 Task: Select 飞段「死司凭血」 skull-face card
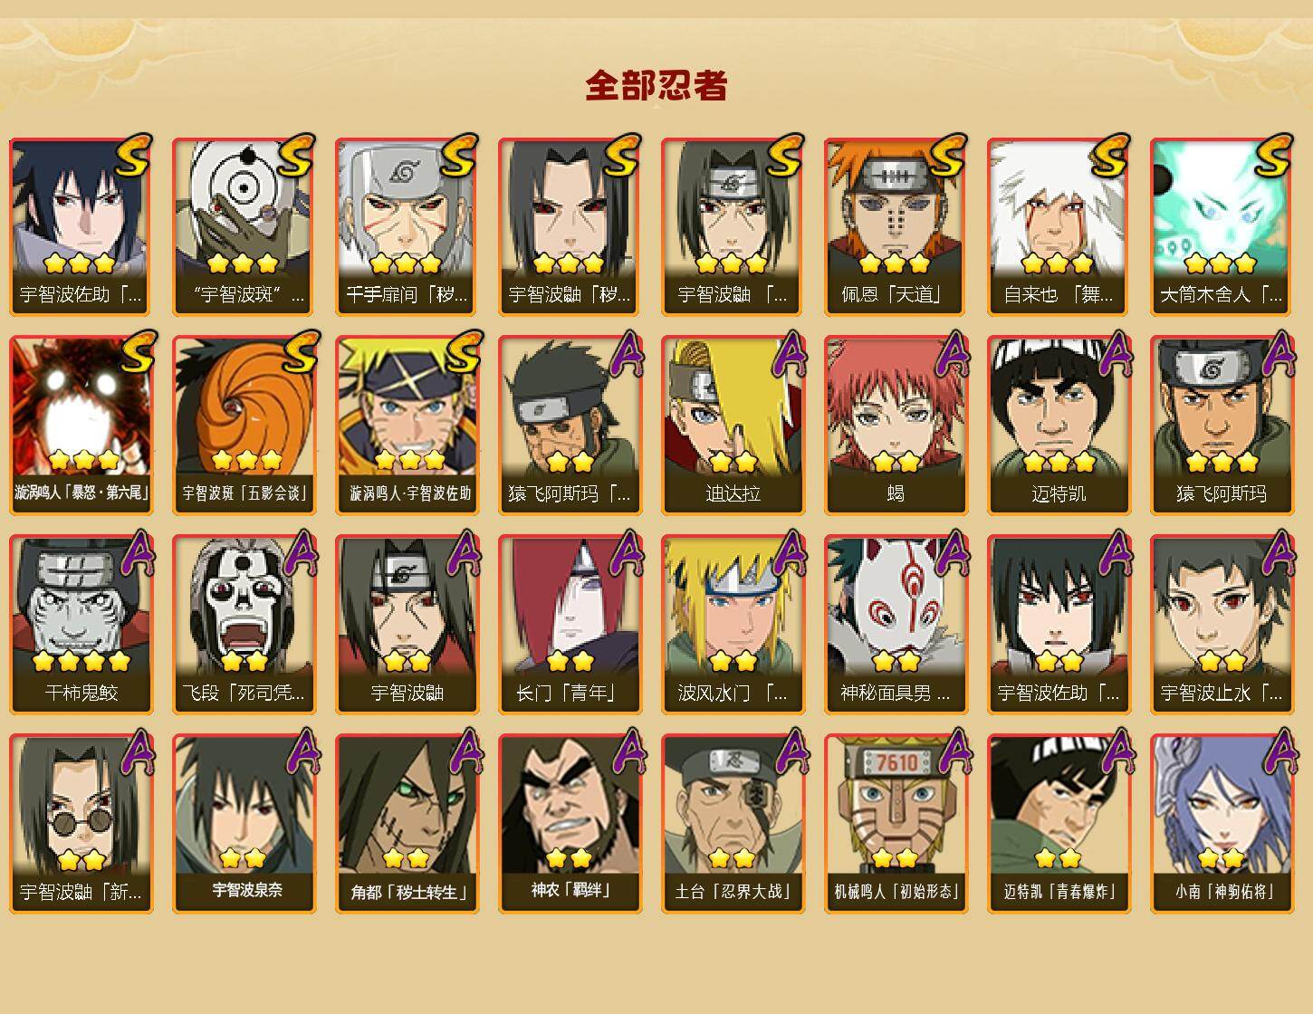click(x=244, y=624)
